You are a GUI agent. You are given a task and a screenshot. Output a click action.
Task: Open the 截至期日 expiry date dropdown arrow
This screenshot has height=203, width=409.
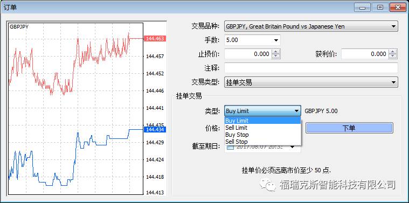point(293,147)
